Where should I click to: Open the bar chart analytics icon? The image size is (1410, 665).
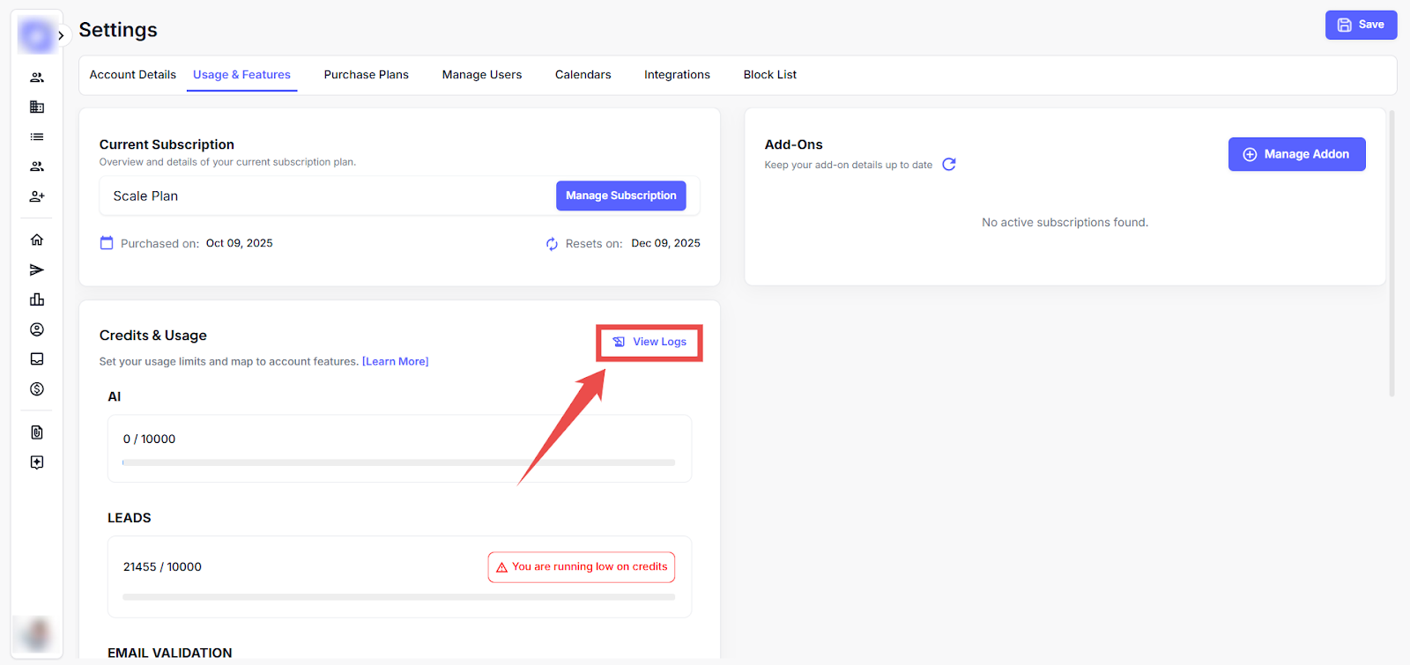coord(37,299)
